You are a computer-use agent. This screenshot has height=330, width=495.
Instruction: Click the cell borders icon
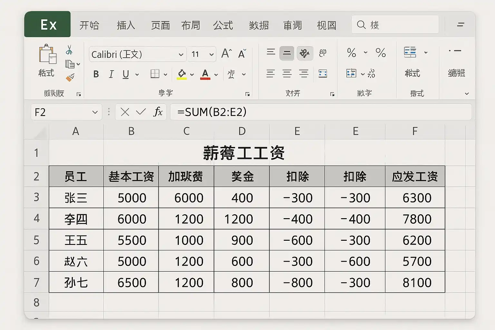coord(155,74)
